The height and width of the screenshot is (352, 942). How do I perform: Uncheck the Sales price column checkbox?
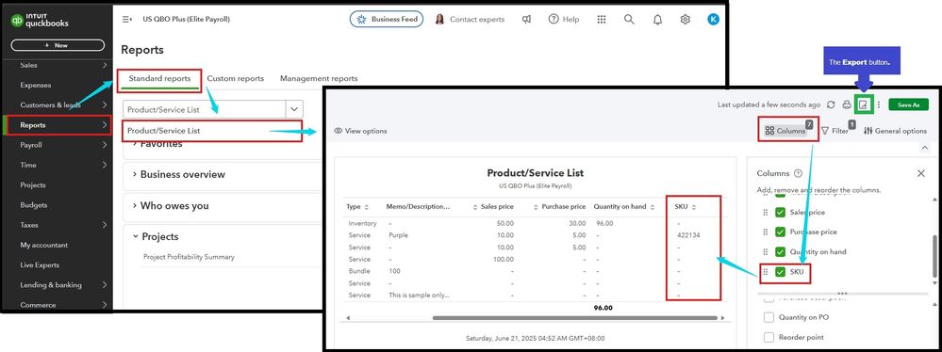click(781, 213)
